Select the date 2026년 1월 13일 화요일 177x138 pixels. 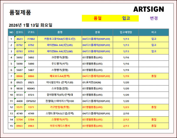(31, 25)
